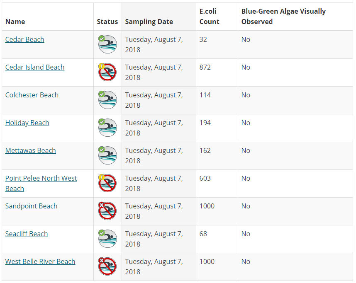356x283 pixels.
Task: Visit the Mettawas Beach link
Action: (30, 150)
